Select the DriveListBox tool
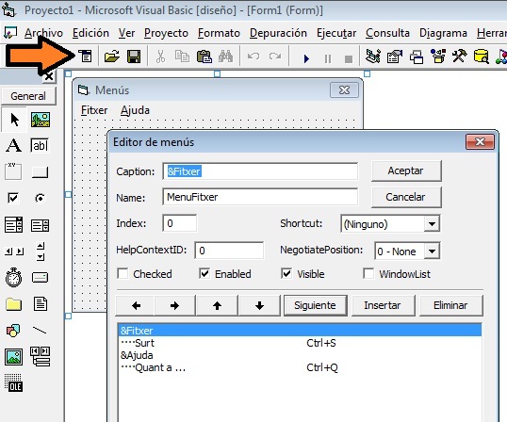Image resolution: width=507 pixels, height=422 pixels. 41,277
